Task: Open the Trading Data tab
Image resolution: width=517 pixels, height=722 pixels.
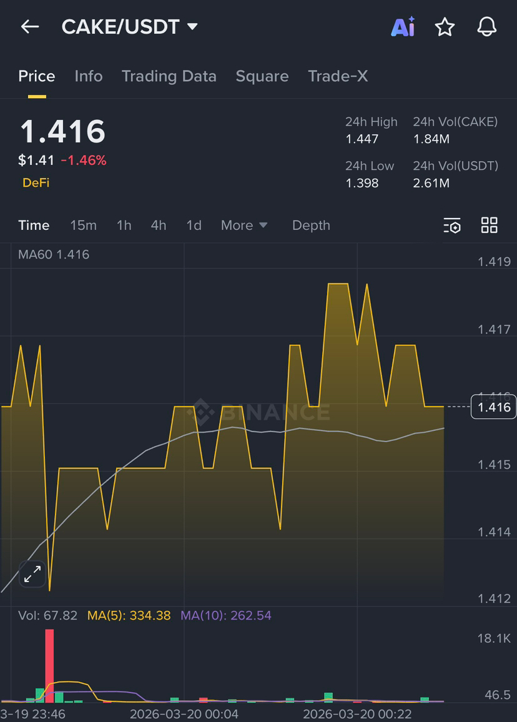Action: tap(169, 76)
